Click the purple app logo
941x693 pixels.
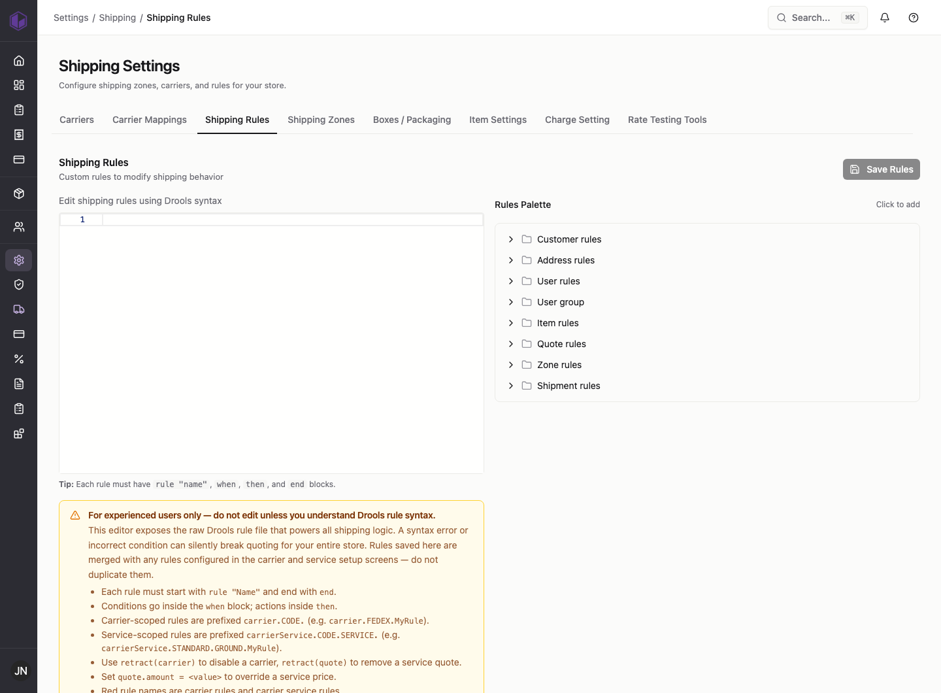(x=18, y=20)
